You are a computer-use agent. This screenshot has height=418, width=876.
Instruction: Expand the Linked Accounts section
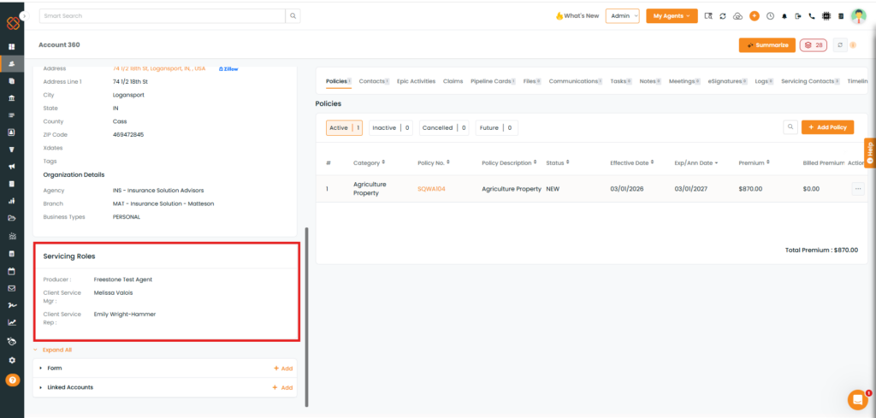tap(70, 387)
